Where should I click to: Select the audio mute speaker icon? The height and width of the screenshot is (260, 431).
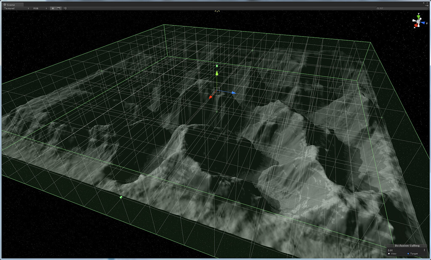[x=64, y=8]
